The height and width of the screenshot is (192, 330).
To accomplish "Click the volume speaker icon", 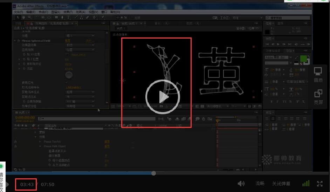I will point(241,184).
